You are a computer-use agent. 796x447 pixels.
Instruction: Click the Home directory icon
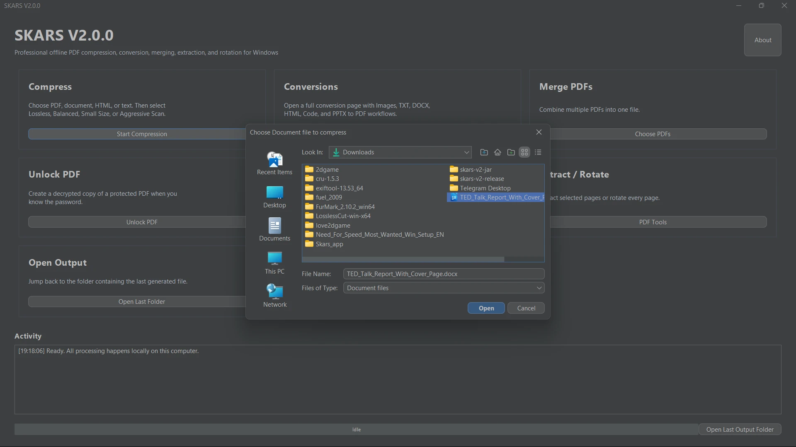click(x=498, y=152)
